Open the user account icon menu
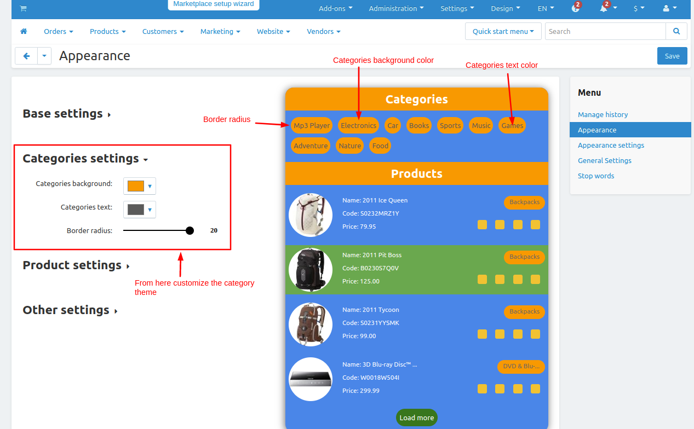 click(x=666, y=9)
